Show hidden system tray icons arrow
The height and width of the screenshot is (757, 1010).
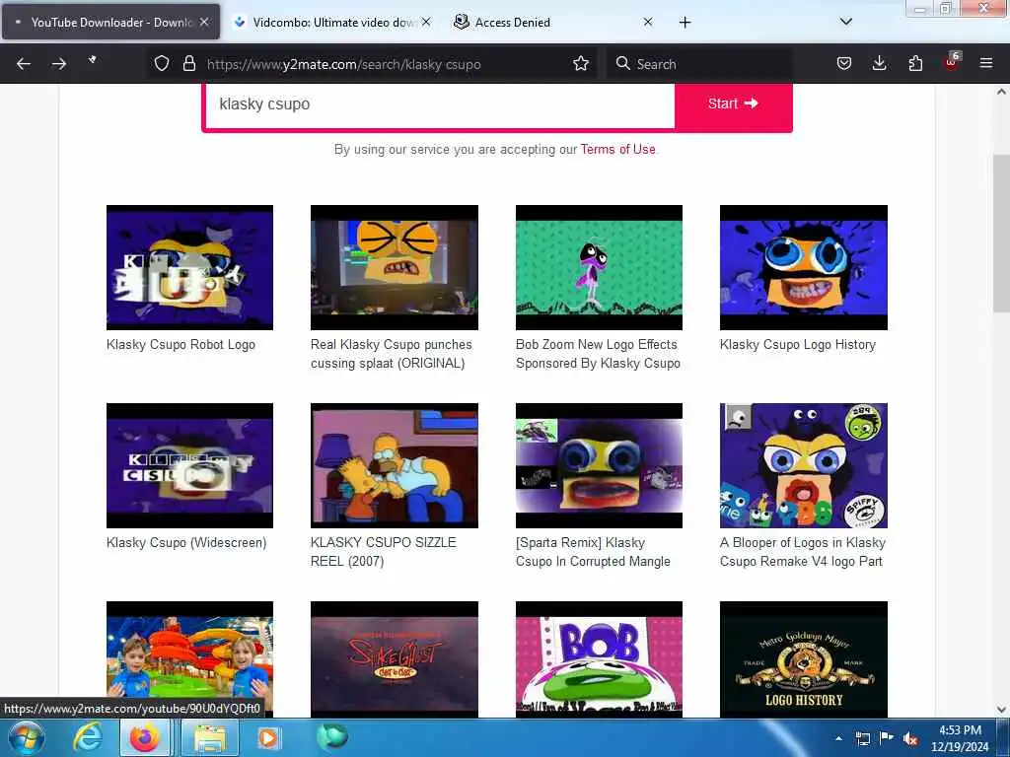(x=838, y=739)
